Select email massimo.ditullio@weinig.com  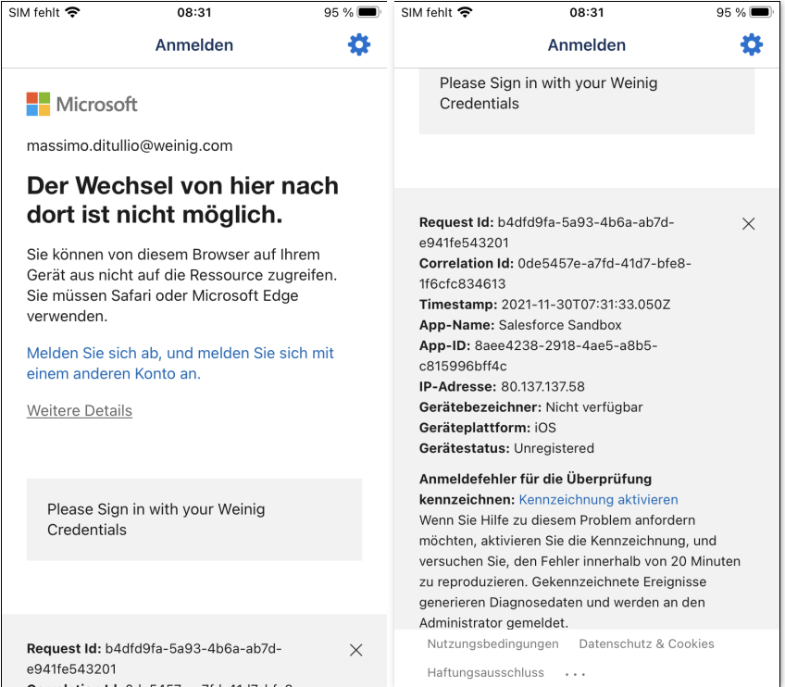(x=130, y=145)
